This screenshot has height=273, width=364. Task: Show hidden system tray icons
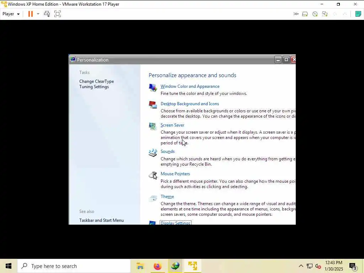[301, 266]
